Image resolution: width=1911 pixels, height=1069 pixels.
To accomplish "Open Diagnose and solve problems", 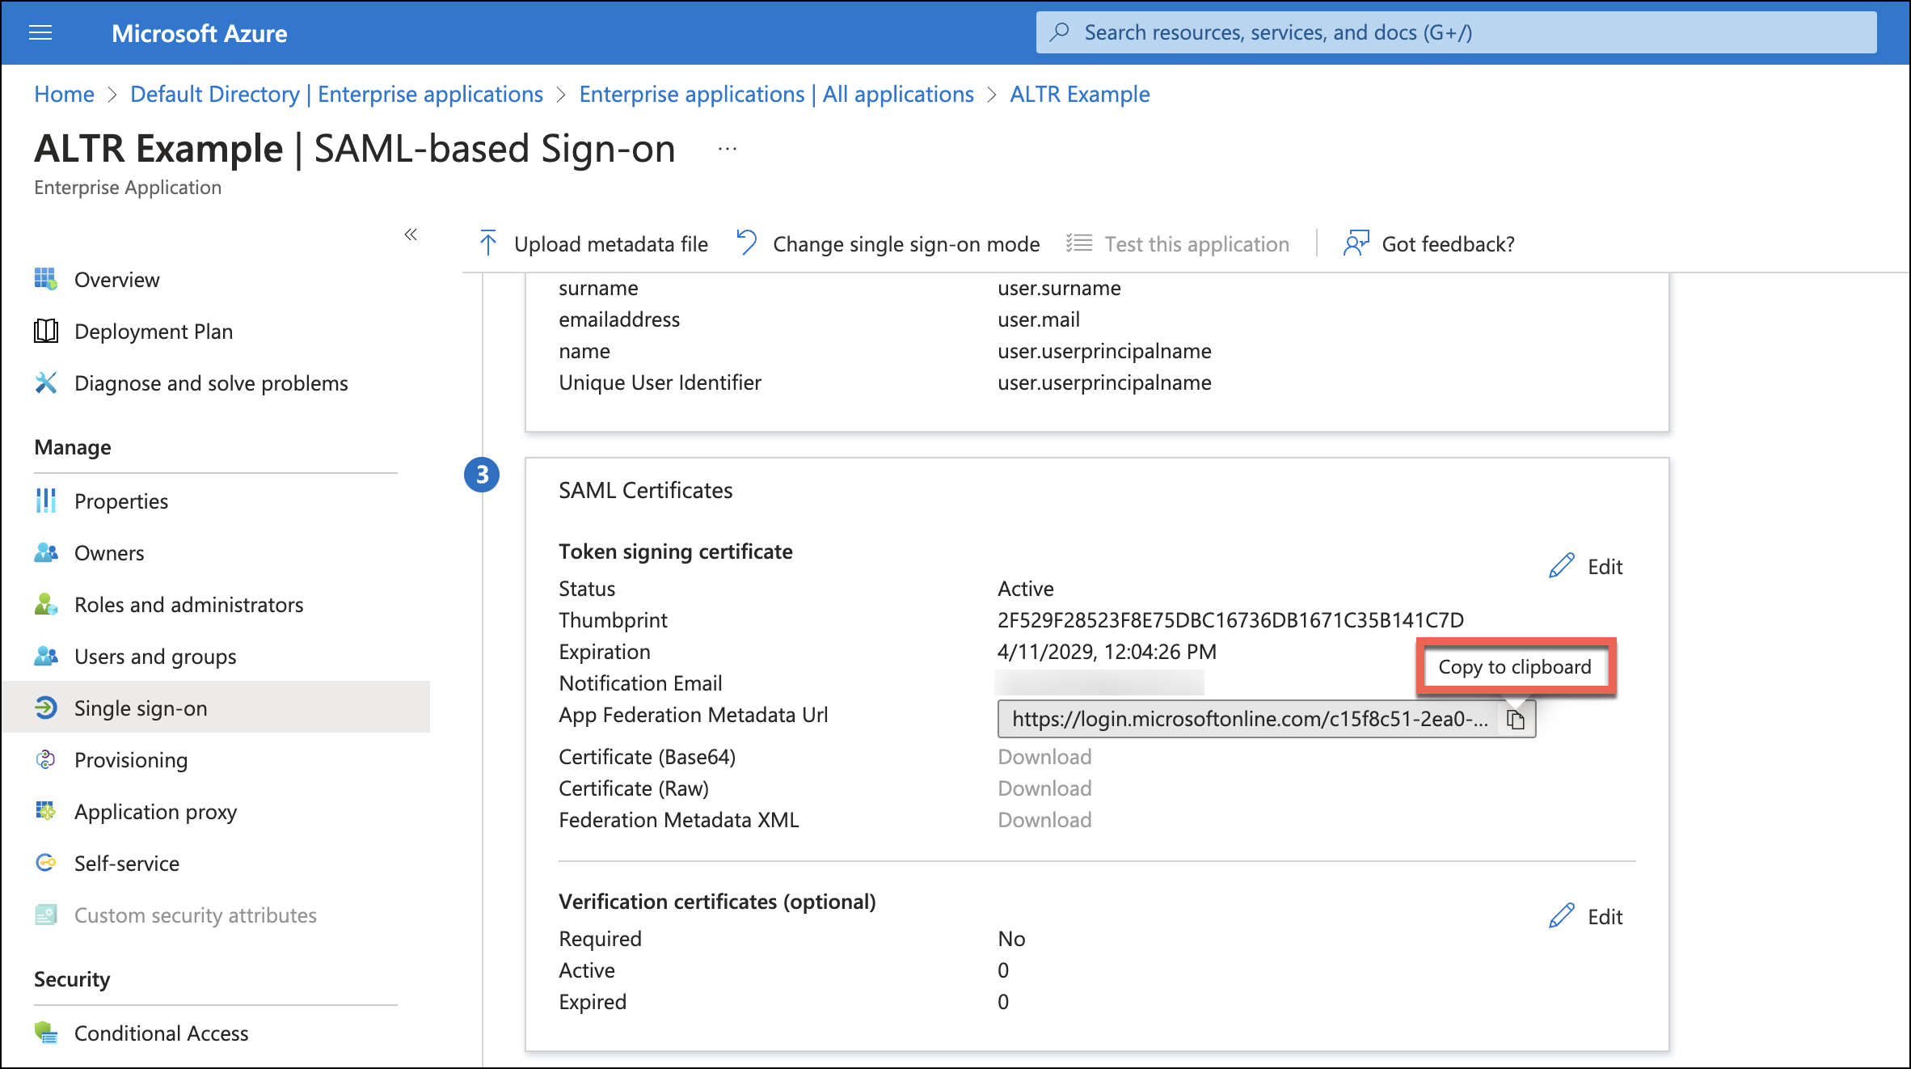I will point(211,383).
